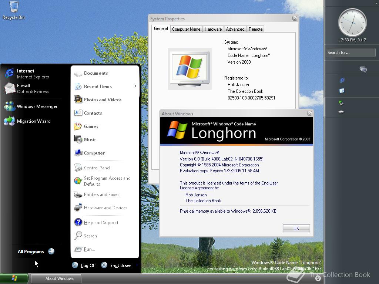Click the sidebar Search for field

pos(351,53)
